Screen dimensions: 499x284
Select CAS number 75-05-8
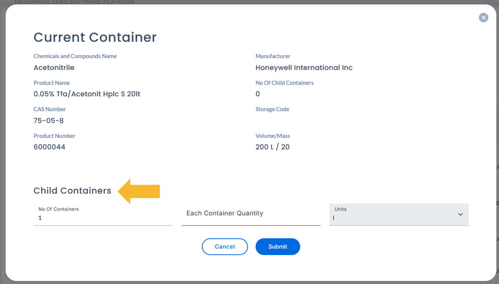pyautogui.click(x=48, y=121)
